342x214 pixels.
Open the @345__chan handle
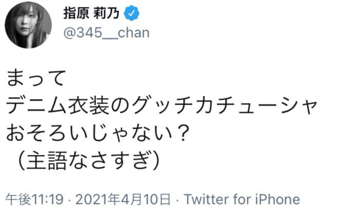[x=107, y=33]
